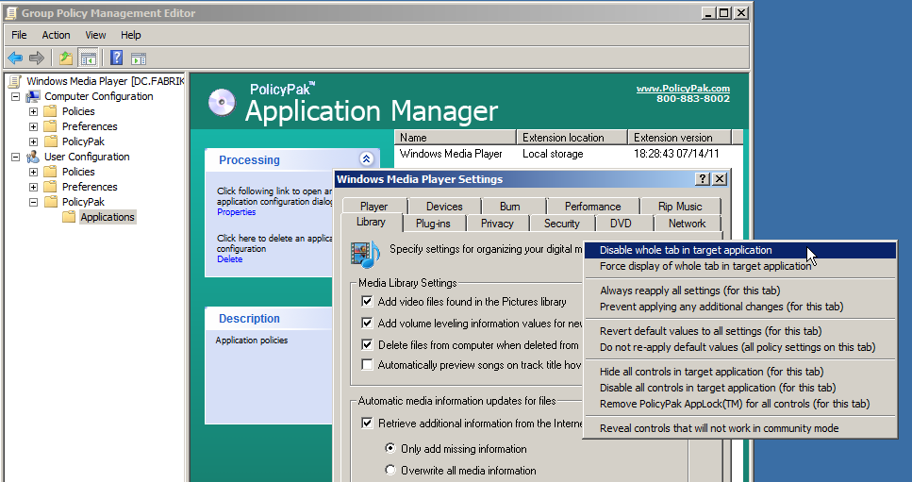The image size is (912, 482).
Task: Switch to the Rip Music tab
Action: click(x=680, y=207)
